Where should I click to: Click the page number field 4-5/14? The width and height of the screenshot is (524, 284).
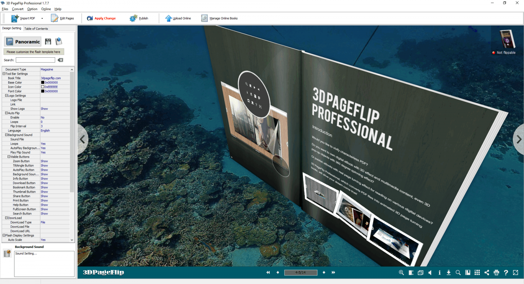click(301, 273)
